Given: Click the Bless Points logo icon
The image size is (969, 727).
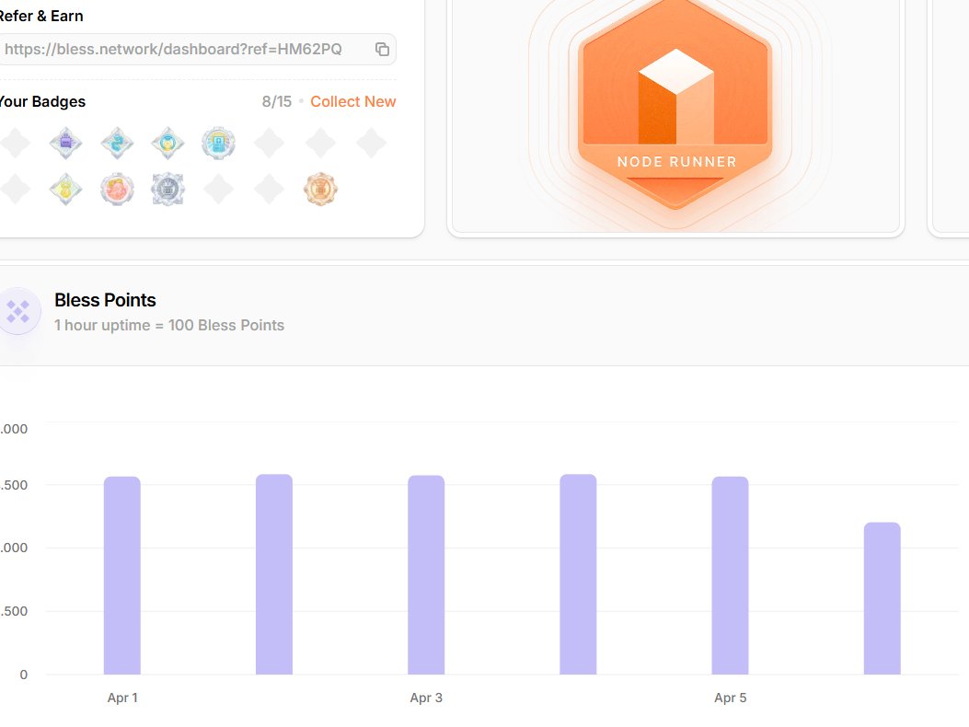Looking at the screenshot, I should pos(19,311).
